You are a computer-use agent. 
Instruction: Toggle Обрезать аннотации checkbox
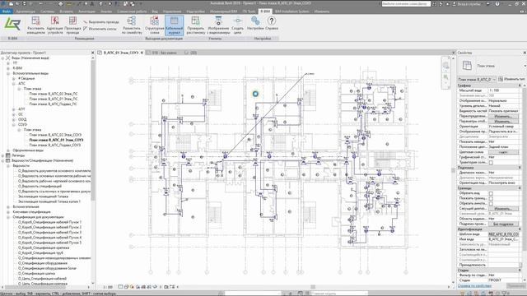[x=491, y=204]
